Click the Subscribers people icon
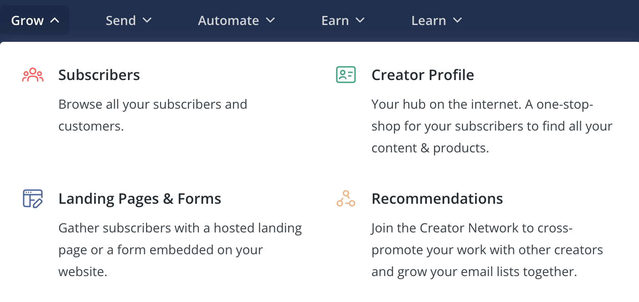 pos(33,75)
